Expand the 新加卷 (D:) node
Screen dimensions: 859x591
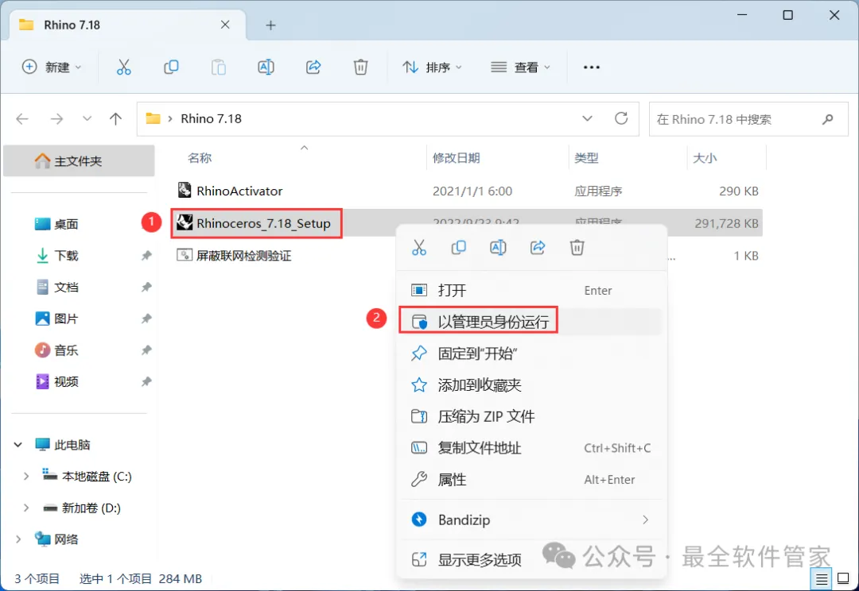[25, 508]
